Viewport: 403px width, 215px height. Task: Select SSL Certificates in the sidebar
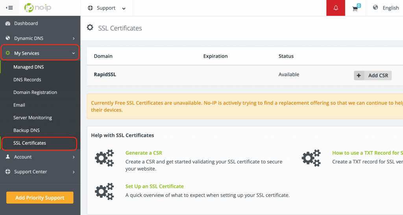(x=30, y=143)
